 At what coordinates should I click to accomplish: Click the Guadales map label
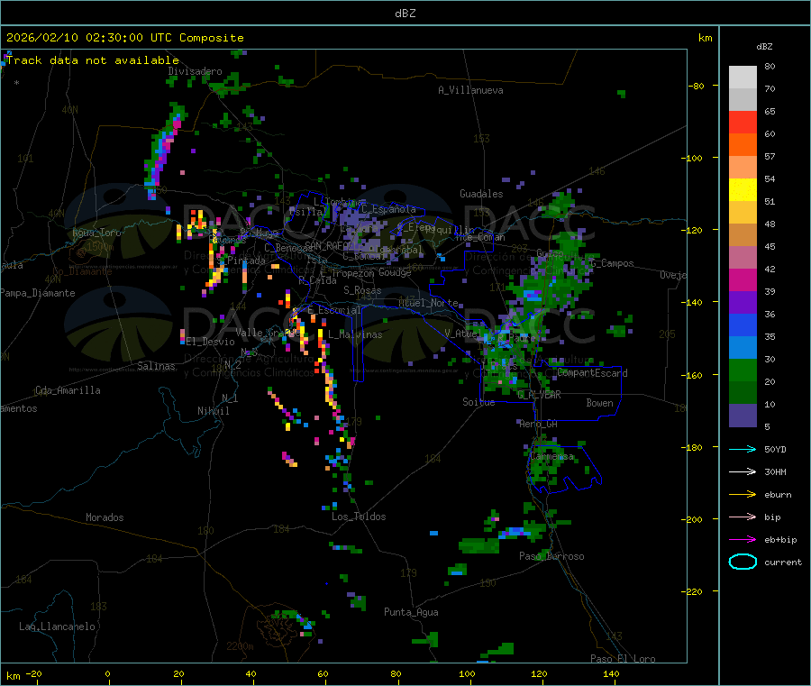481,194
